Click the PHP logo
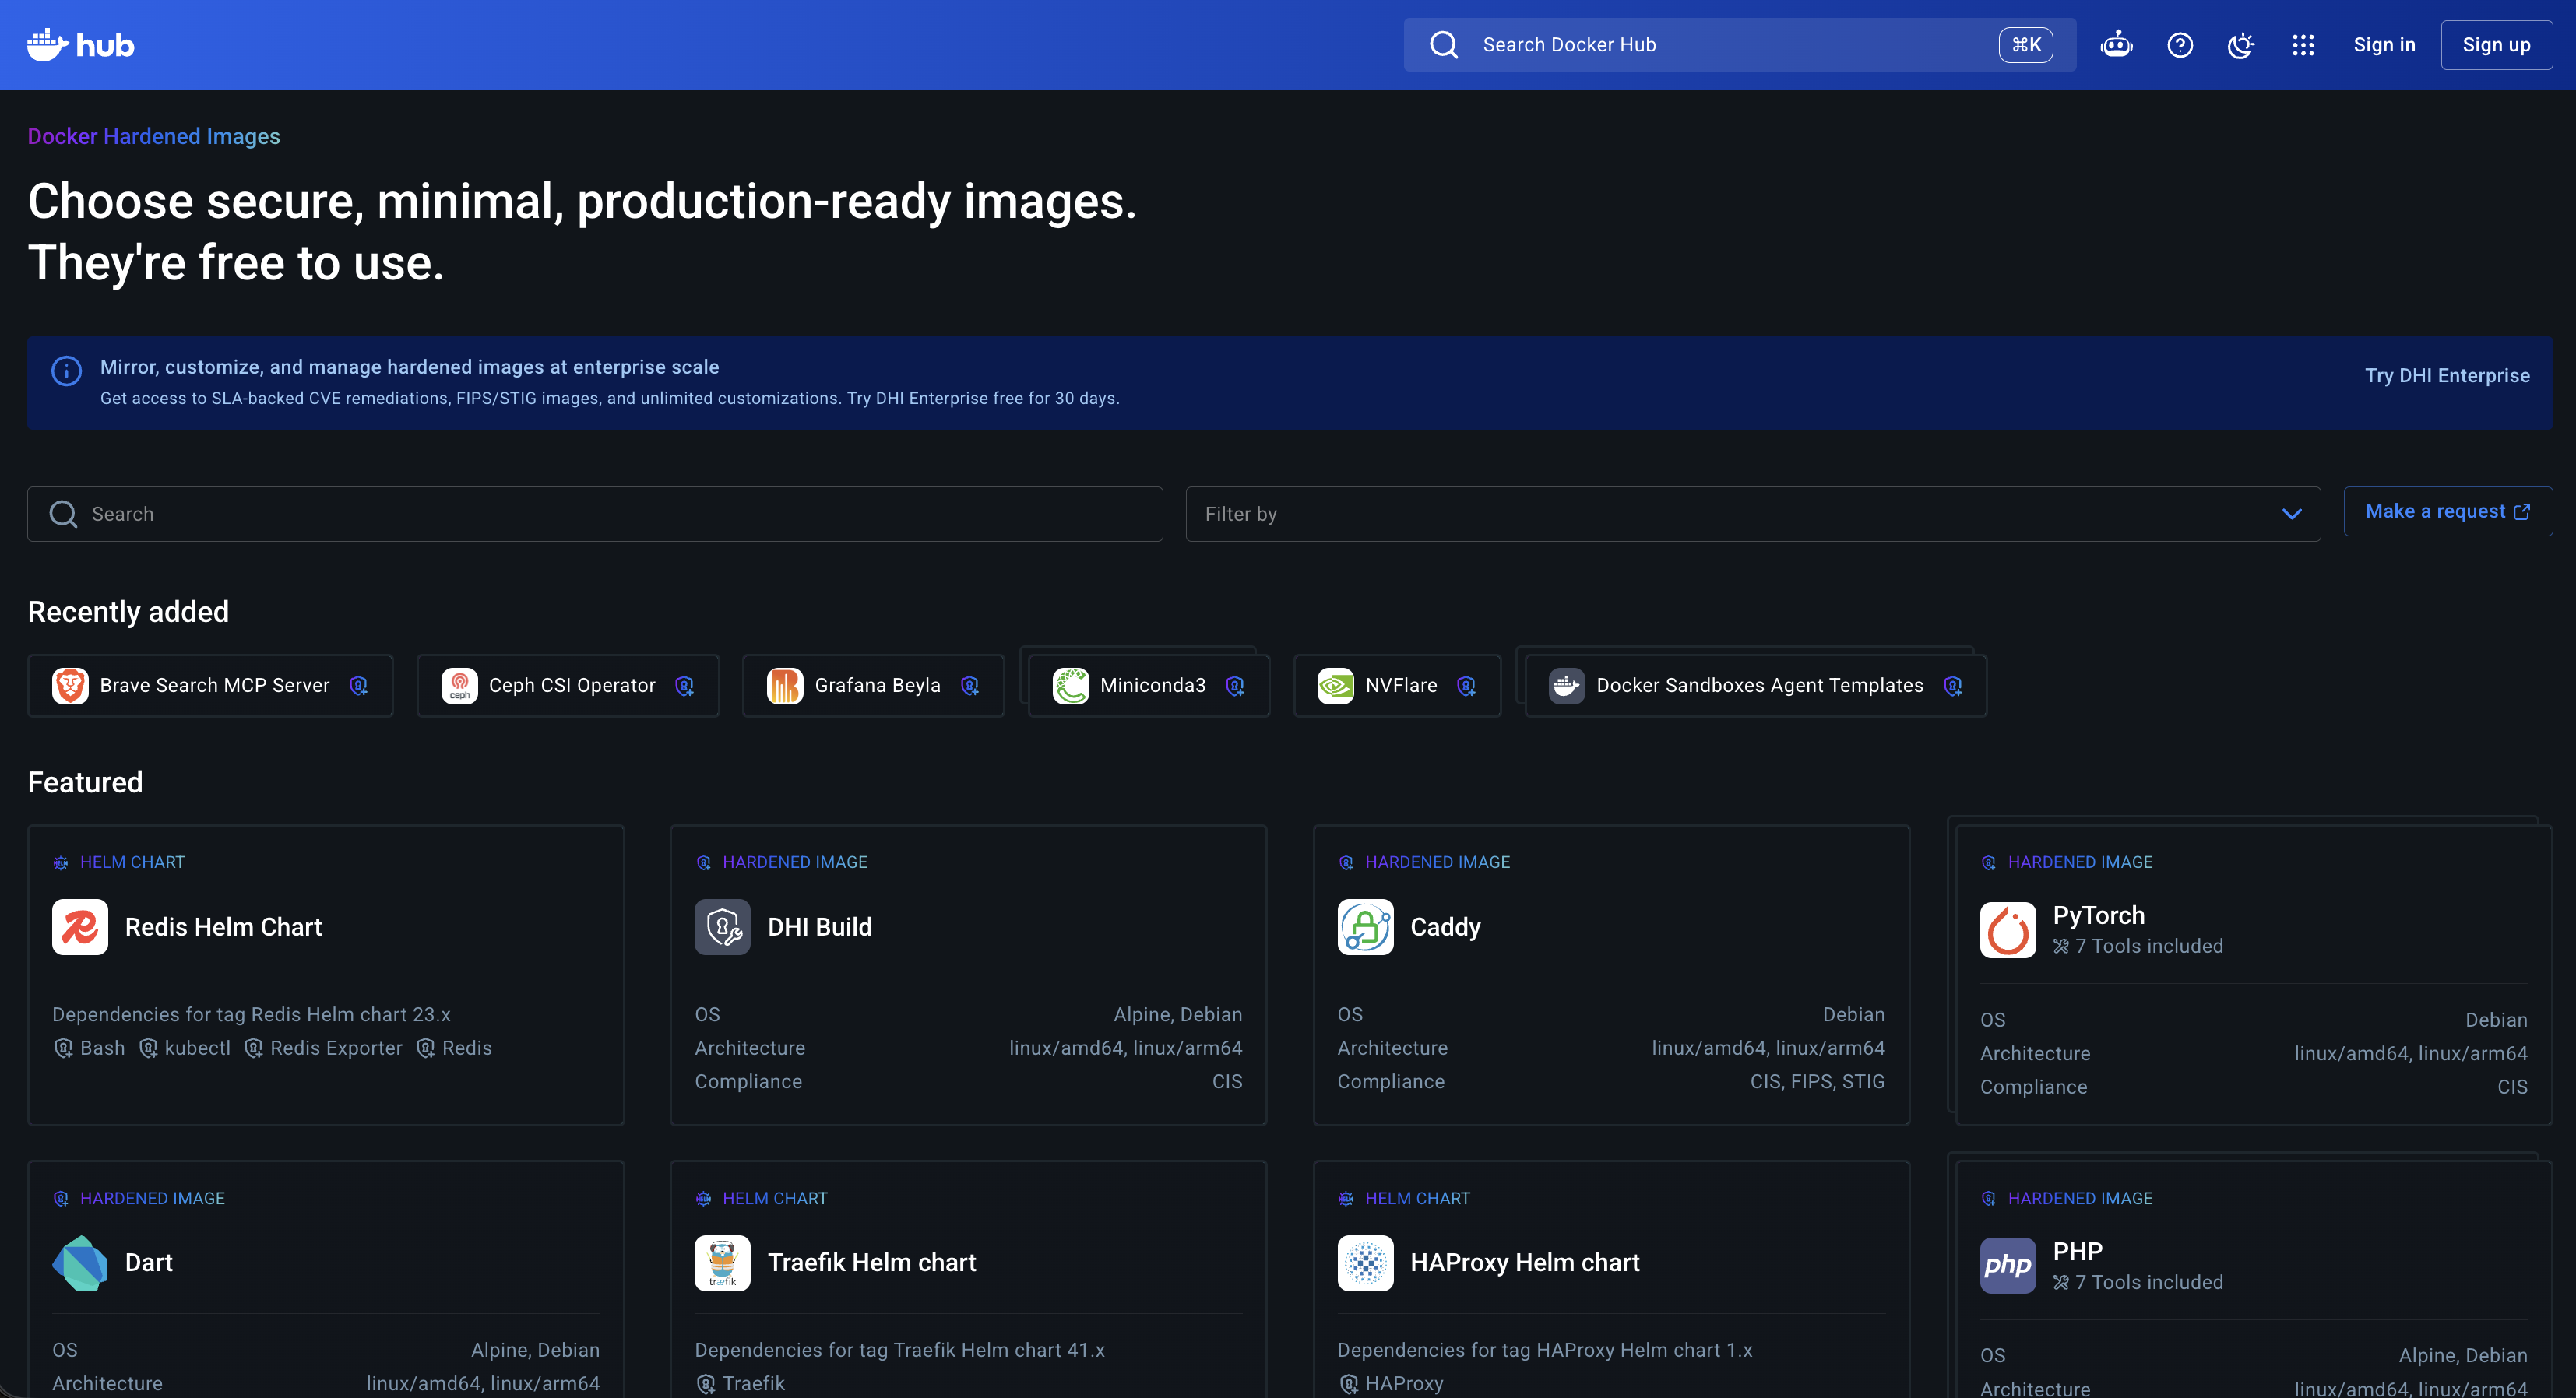The width and height of the screenshot is (2576, 1398). pos(2008,1266)
